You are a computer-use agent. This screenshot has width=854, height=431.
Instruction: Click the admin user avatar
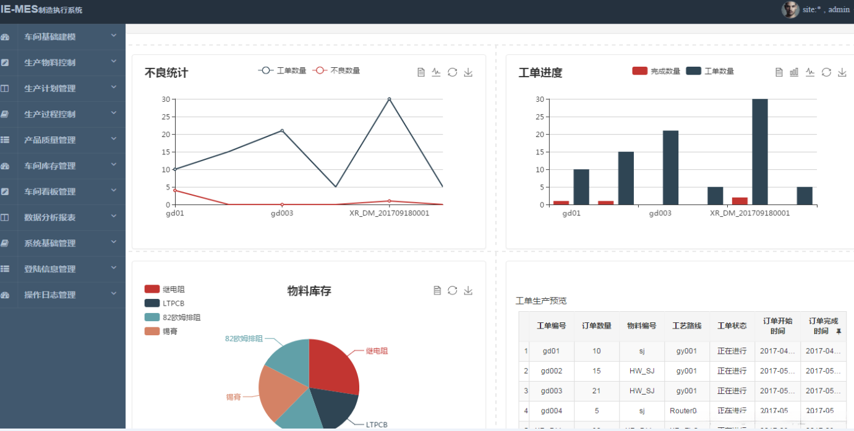tap(790, 9)
